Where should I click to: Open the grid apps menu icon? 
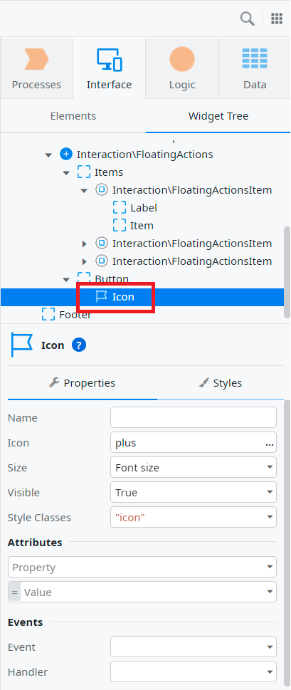tap(277, 19)
